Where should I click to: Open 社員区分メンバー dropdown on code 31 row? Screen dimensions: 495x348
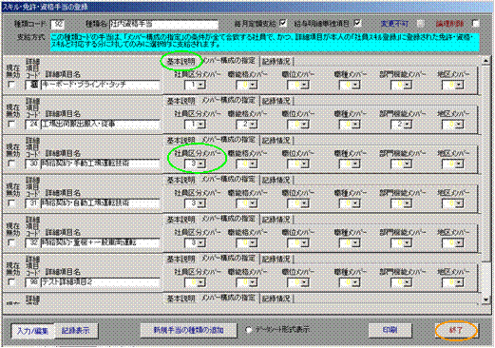(x=201, y=203)
